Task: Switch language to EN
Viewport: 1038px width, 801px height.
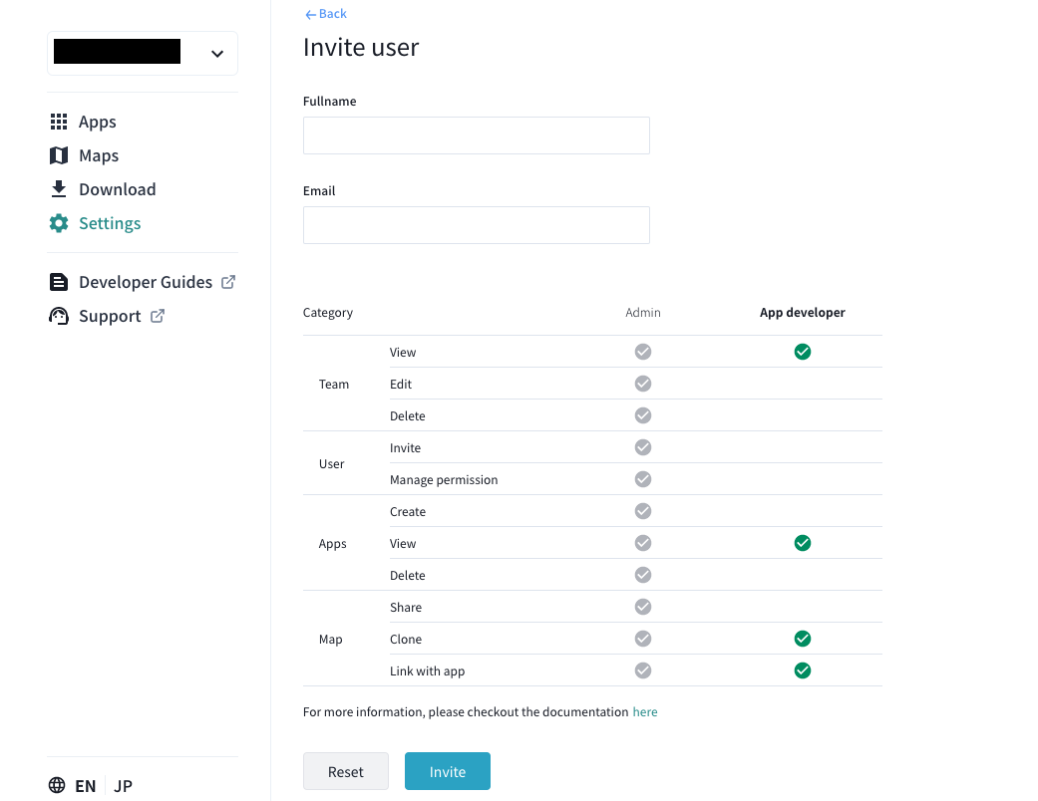Action: (86, 786)
